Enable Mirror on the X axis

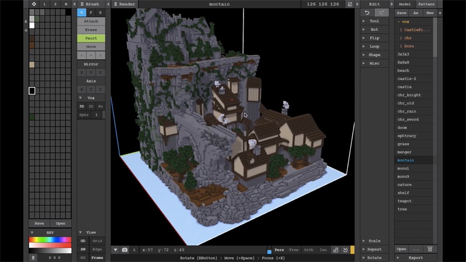pos(82,72)
